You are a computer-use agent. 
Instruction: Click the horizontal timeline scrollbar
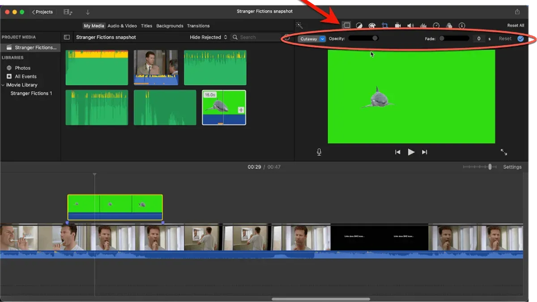coord(321,299)
